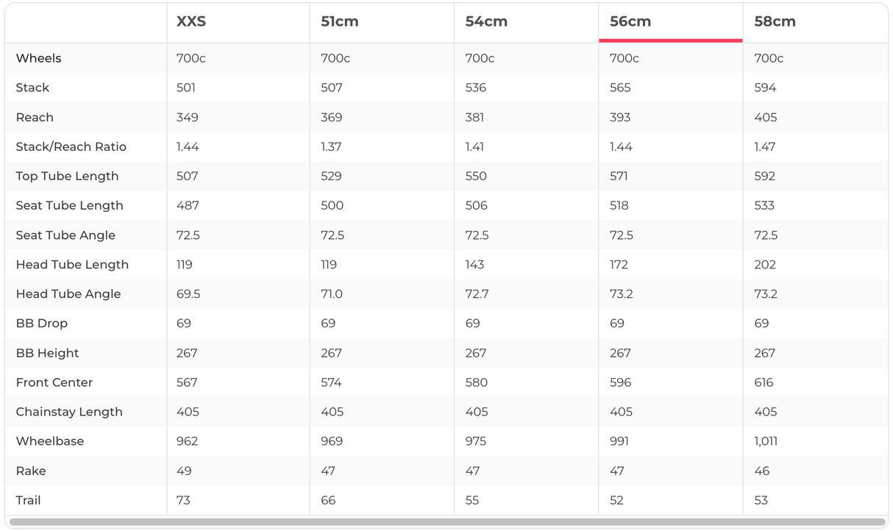Screen dimensions: 893x531
Task: Select the Wheelbase row label
Action: point(49,441)
